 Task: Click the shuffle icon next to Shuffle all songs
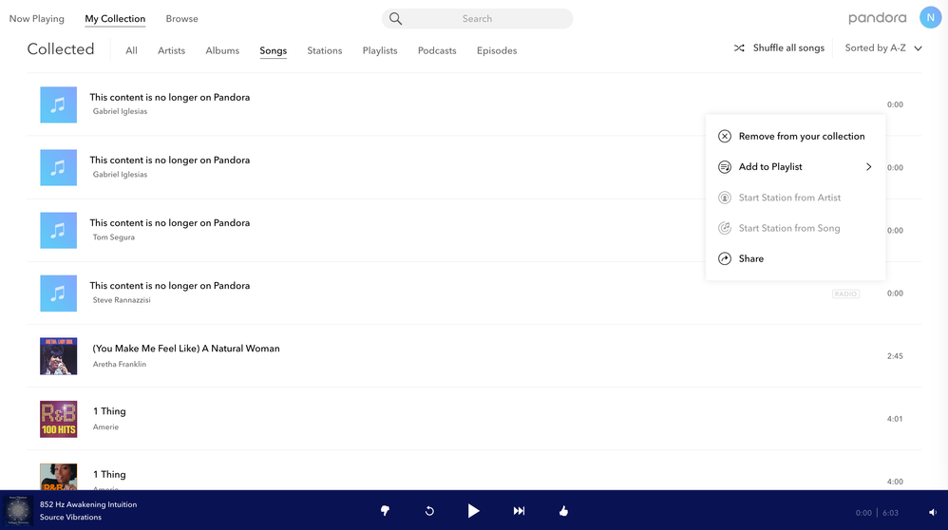[739, 48]
